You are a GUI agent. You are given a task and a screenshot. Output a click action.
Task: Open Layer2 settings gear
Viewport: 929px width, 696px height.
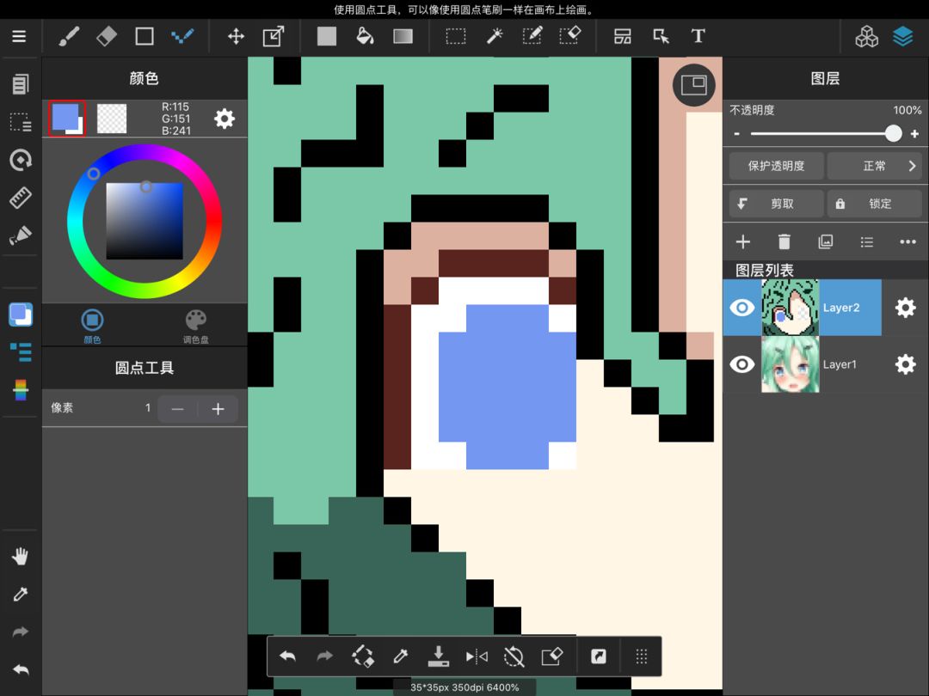pyautogui.click(x=905, y=308)
